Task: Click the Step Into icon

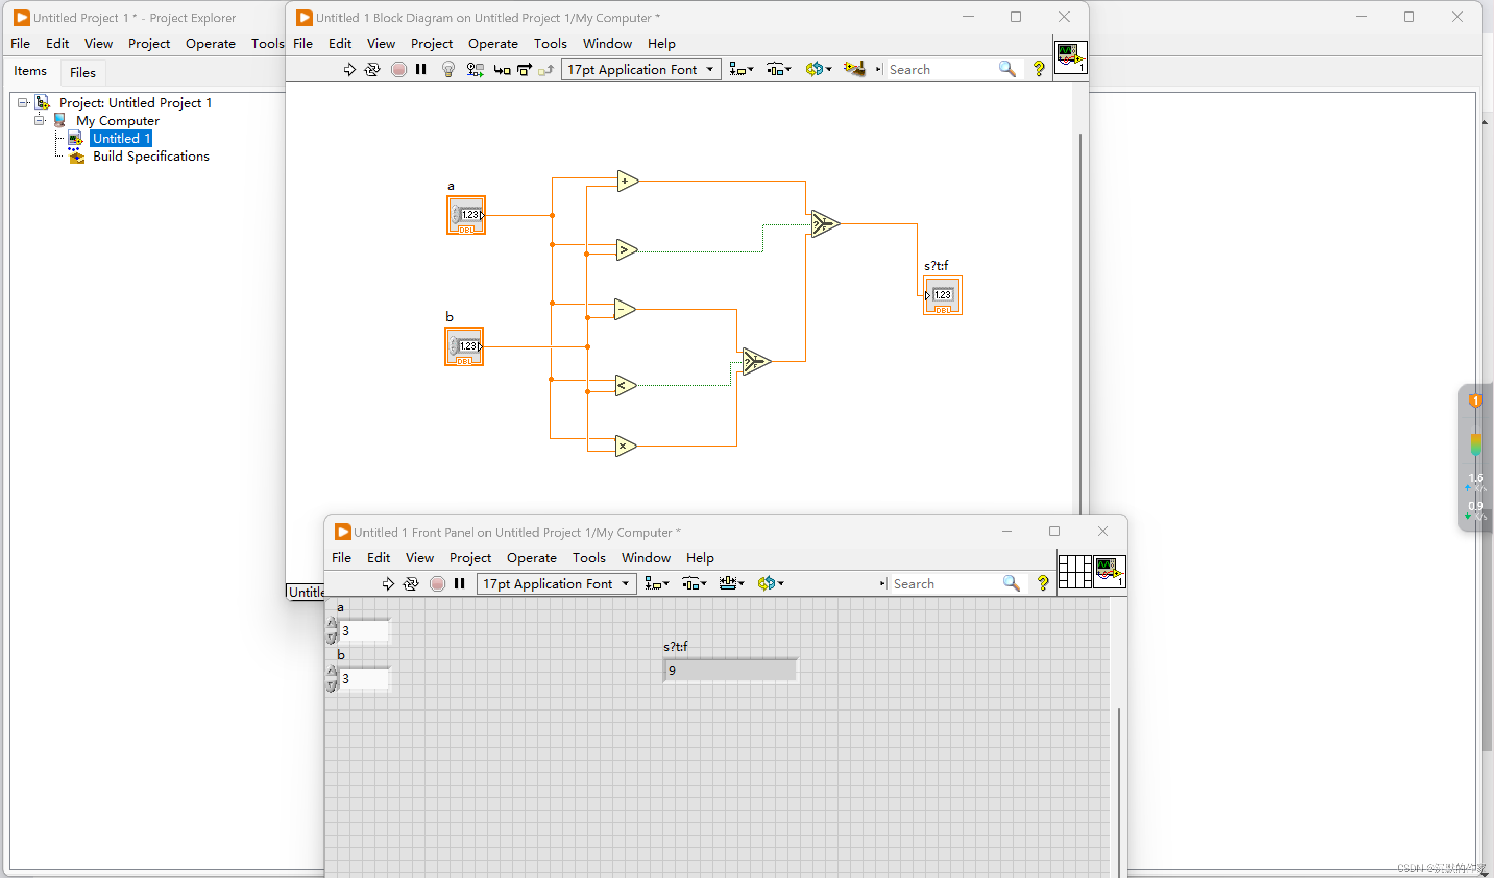Action: click(x=502, y=69)
